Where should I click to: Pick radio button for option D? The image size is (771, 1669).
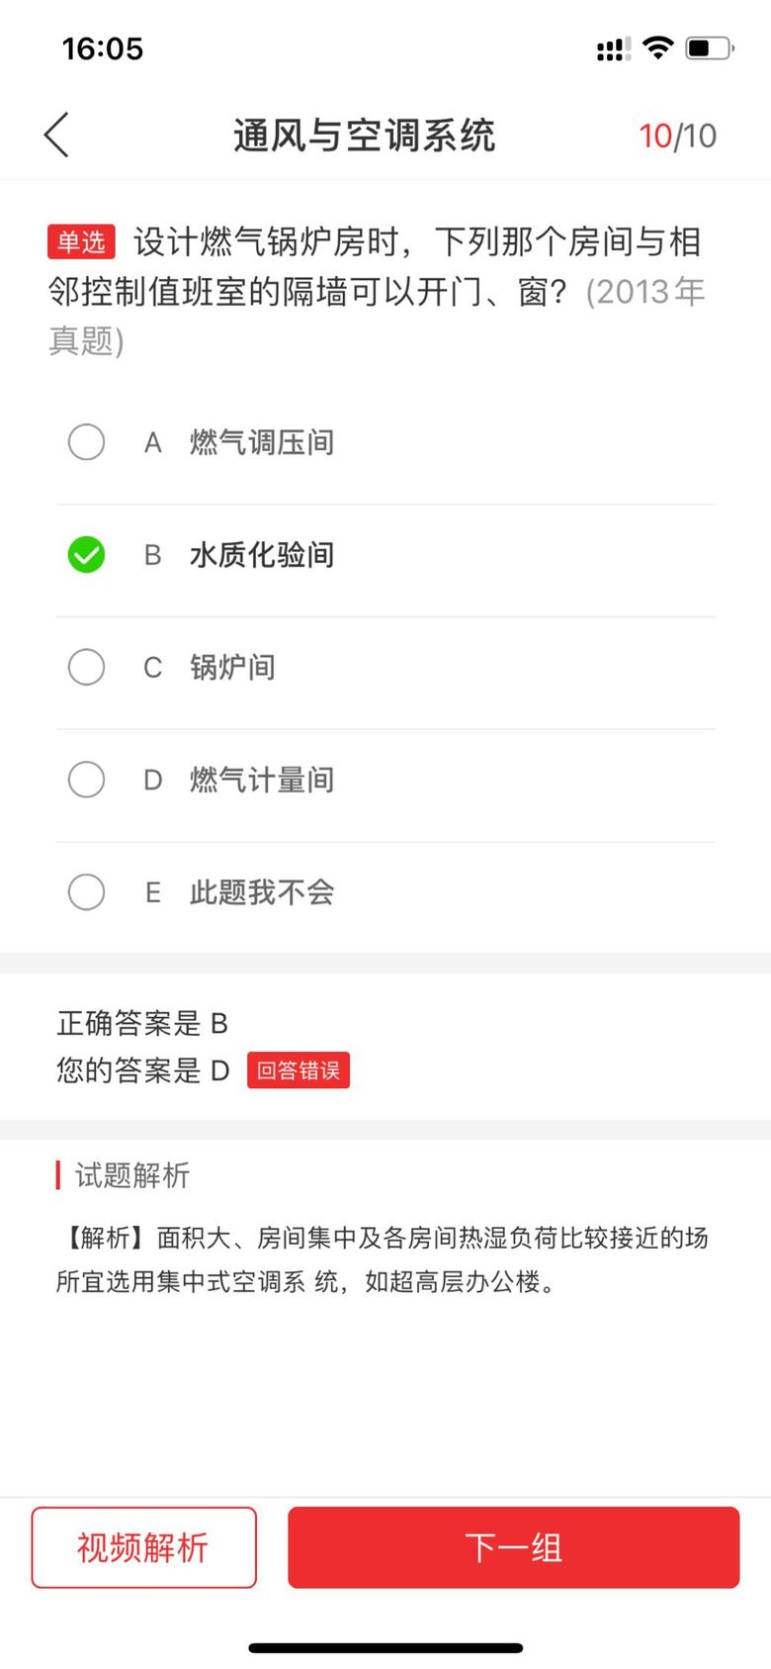click(86, 780)
